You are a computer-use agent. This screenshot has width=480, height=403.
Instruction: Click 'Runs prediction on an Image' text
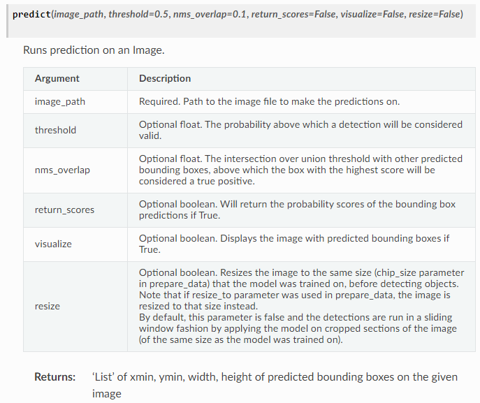pyautogui.click(x=94, y=50)
